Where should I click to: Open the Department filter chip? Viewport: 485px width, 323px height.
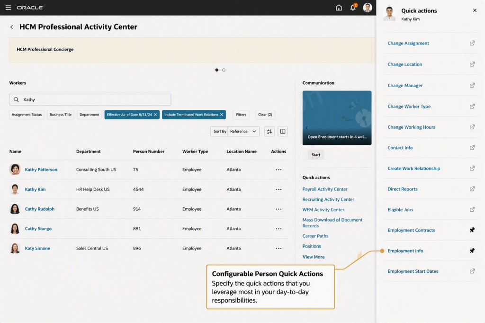coord(90,115)
